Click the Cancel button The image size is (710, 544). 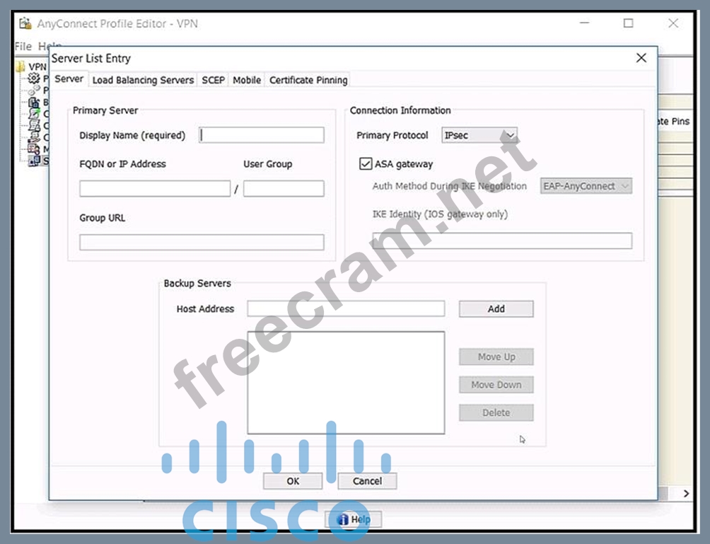367,481
